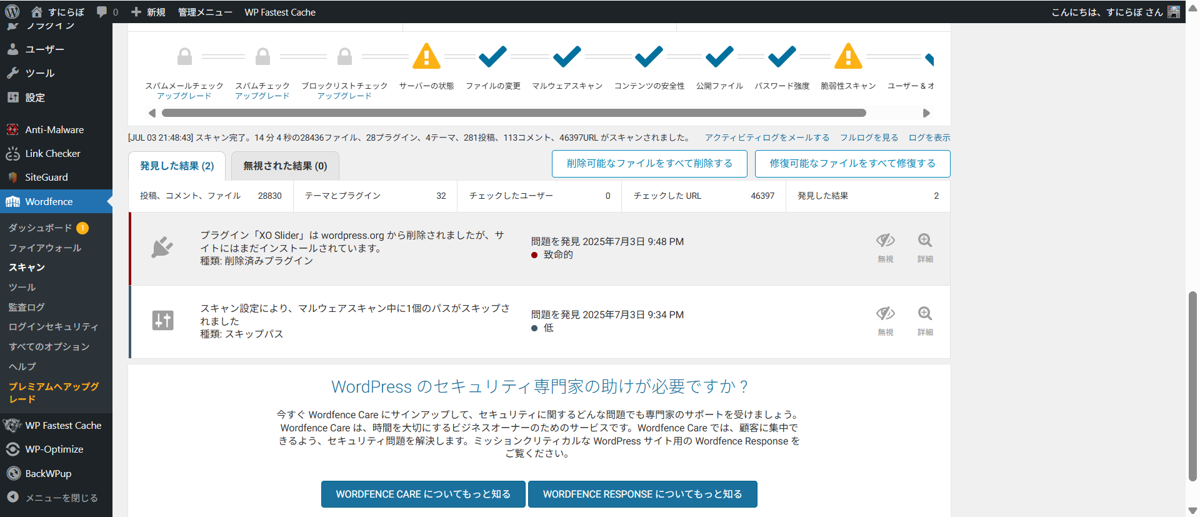Click WORDFENCE CARE についてもっと知る button
Image resolution: width=1200 pixels, height=517 pixels.
coord(423,494)
